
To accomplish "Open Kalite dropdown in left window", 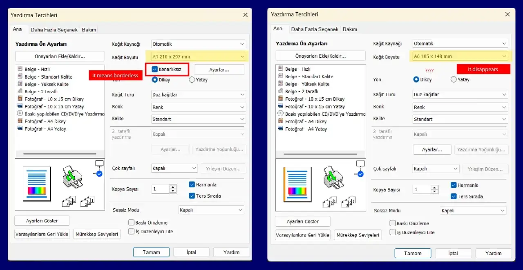I will pos(199,119).
